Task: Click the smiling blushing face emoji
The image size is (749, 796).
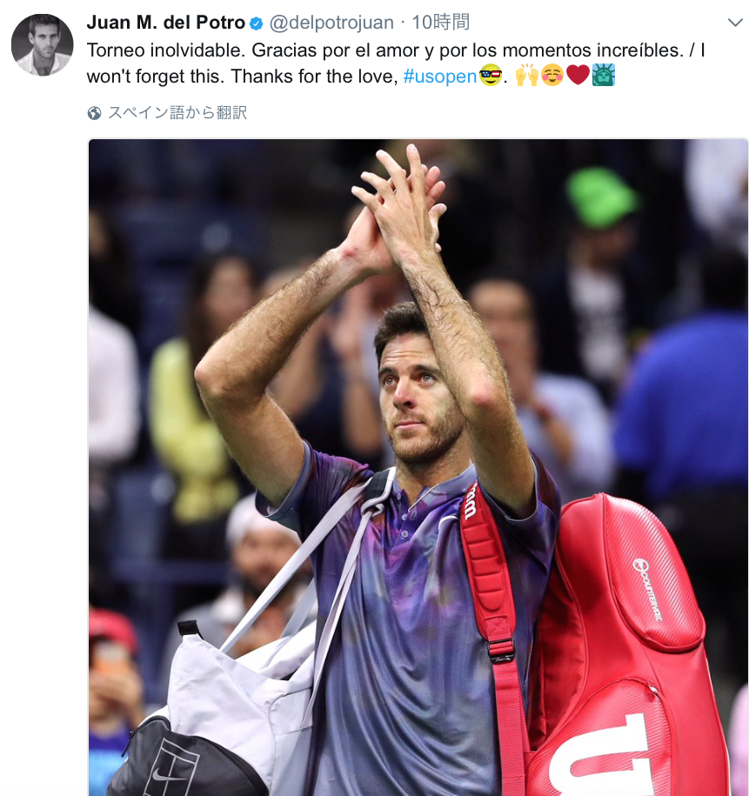Action: pyautogui.click(x=552, y=75)
